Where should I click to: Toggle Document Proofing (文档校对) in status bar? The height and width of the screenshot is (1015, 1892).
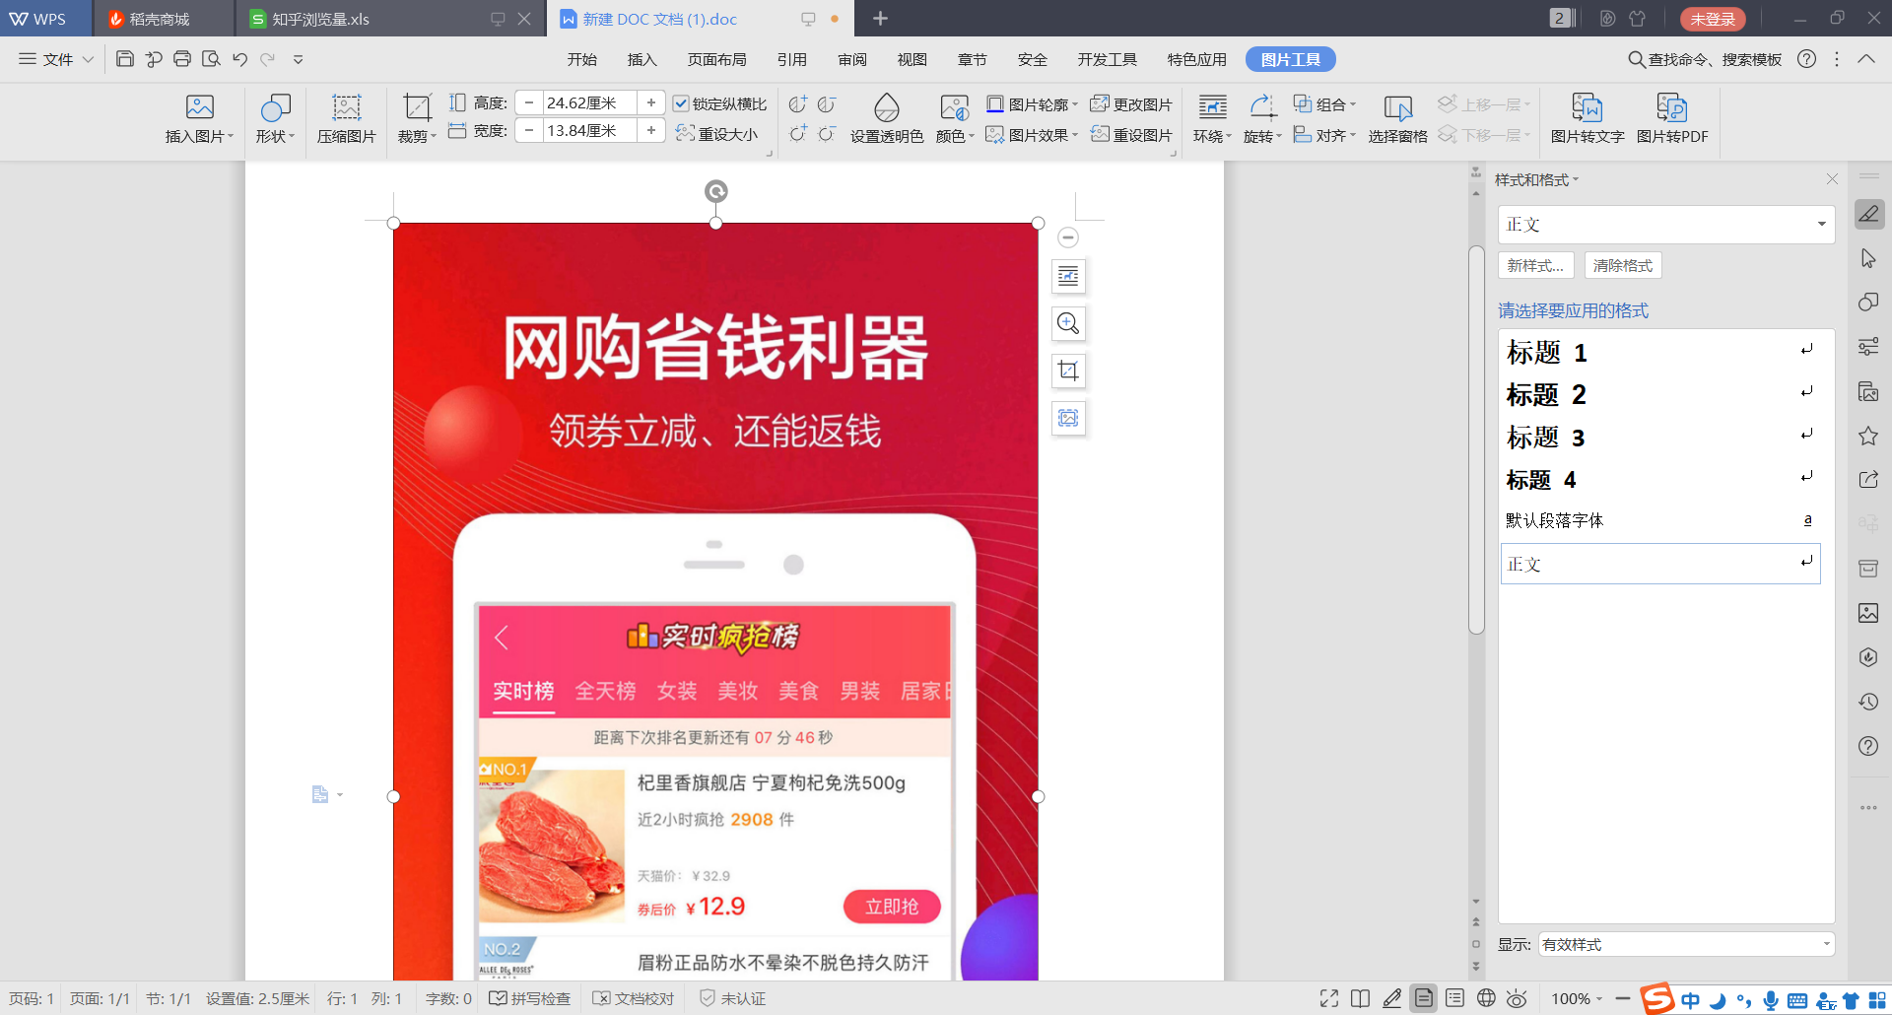point(634,998)
